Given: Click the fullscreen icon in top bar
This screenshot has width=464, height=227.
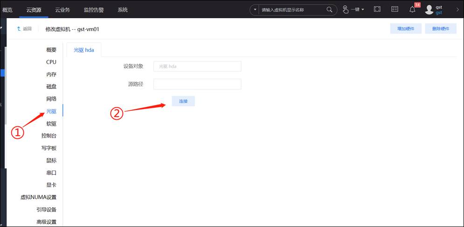Looking at the screenshot, I should click(377, 10).
